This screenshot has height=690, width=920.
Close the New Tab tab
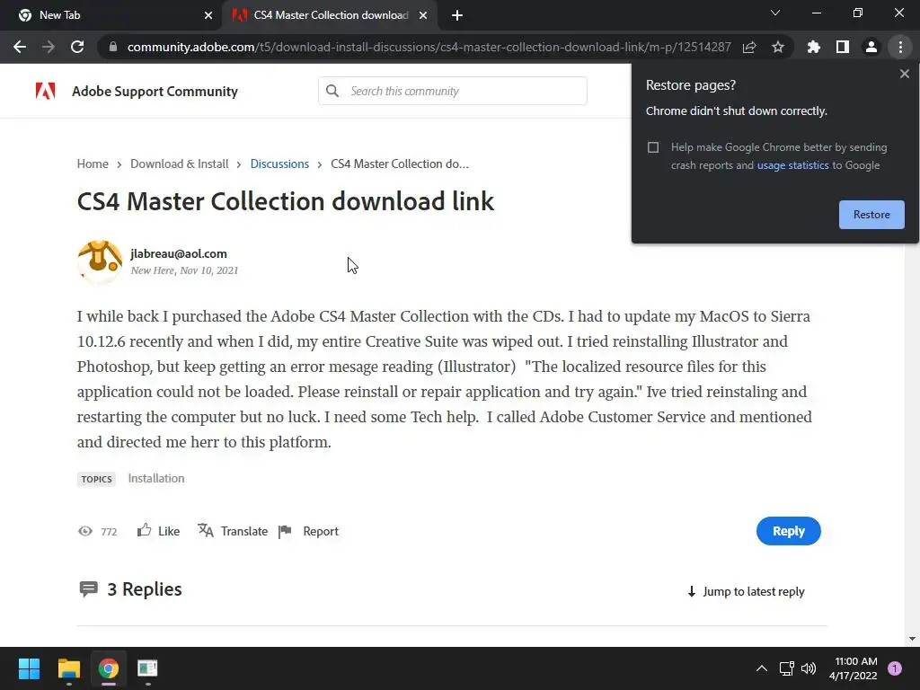[x=208, y=15]
